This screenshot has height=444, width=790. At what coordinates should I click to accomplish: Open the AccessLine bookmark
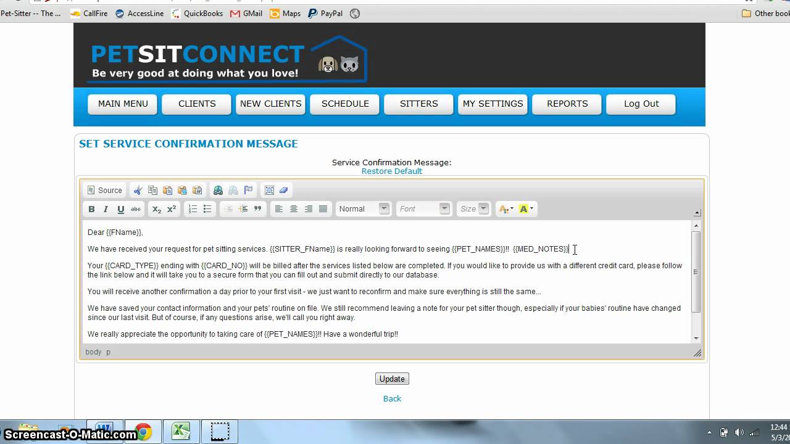tap(139, 14)
